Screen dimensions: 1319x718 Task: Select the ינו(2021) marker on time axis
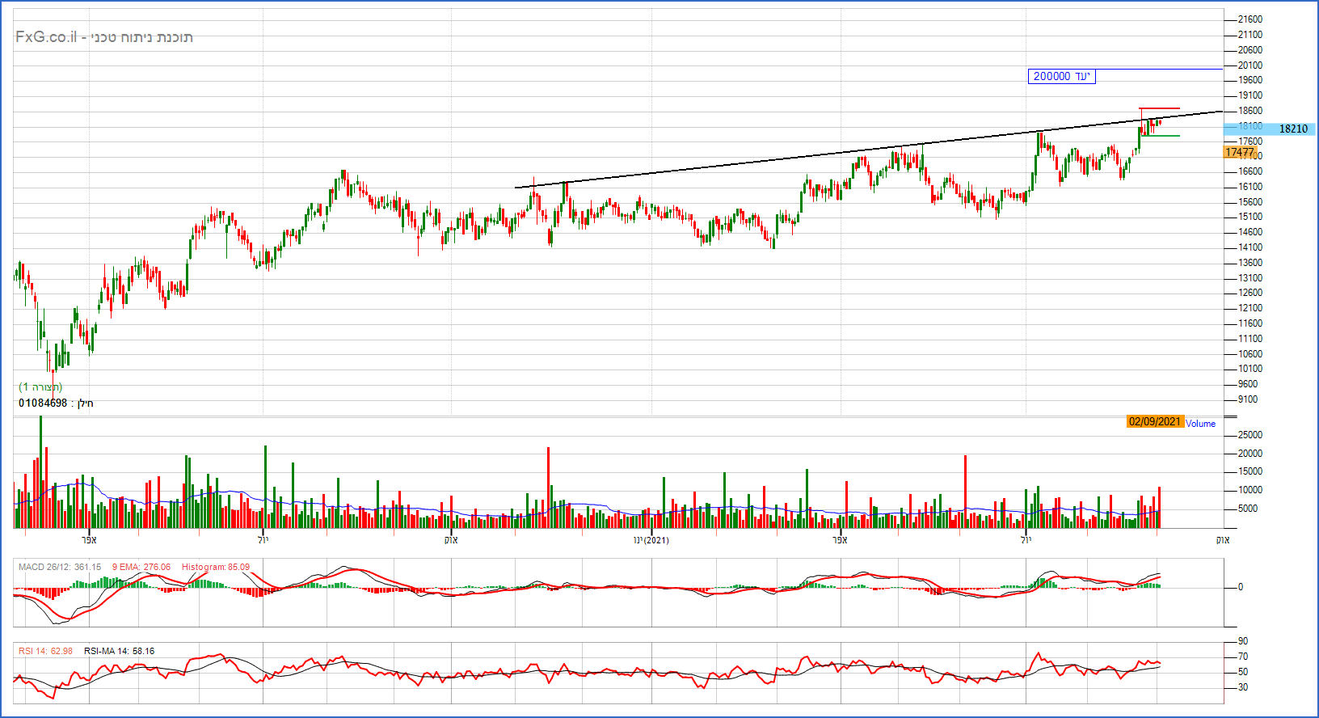(651, 540)
